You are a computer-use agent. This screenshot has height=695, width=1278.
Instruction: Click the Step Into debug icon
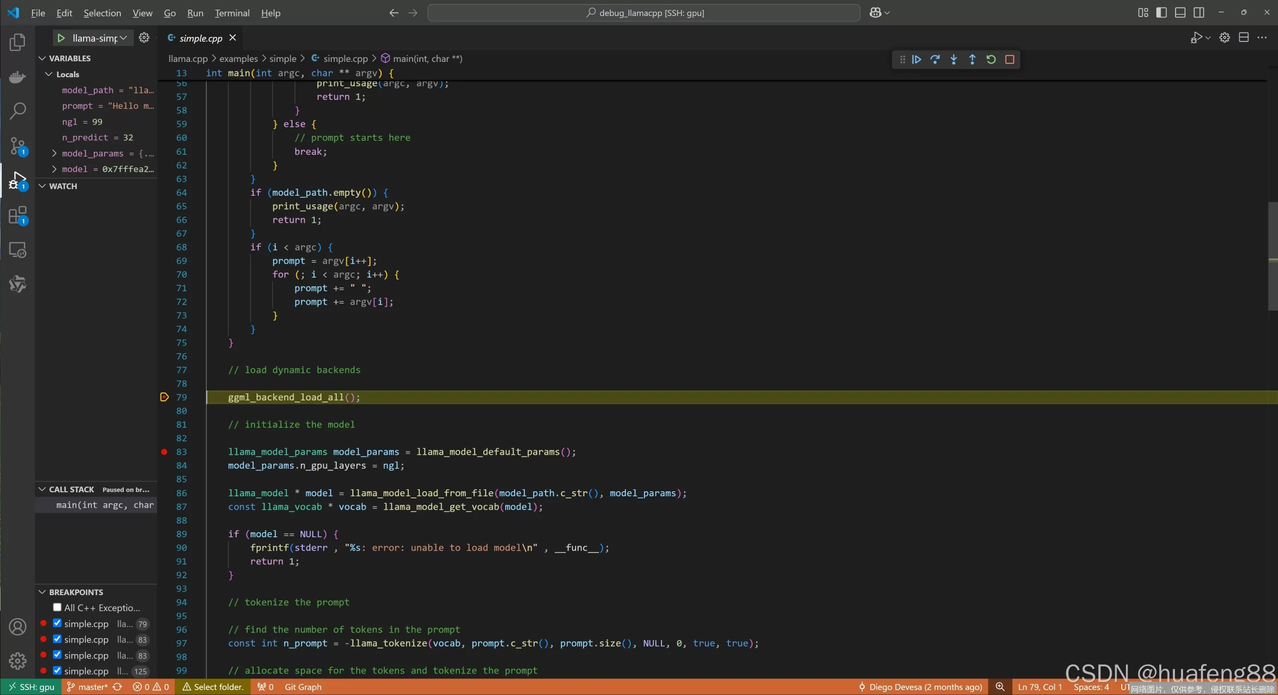pyautogui.click(x=954, y=59)
